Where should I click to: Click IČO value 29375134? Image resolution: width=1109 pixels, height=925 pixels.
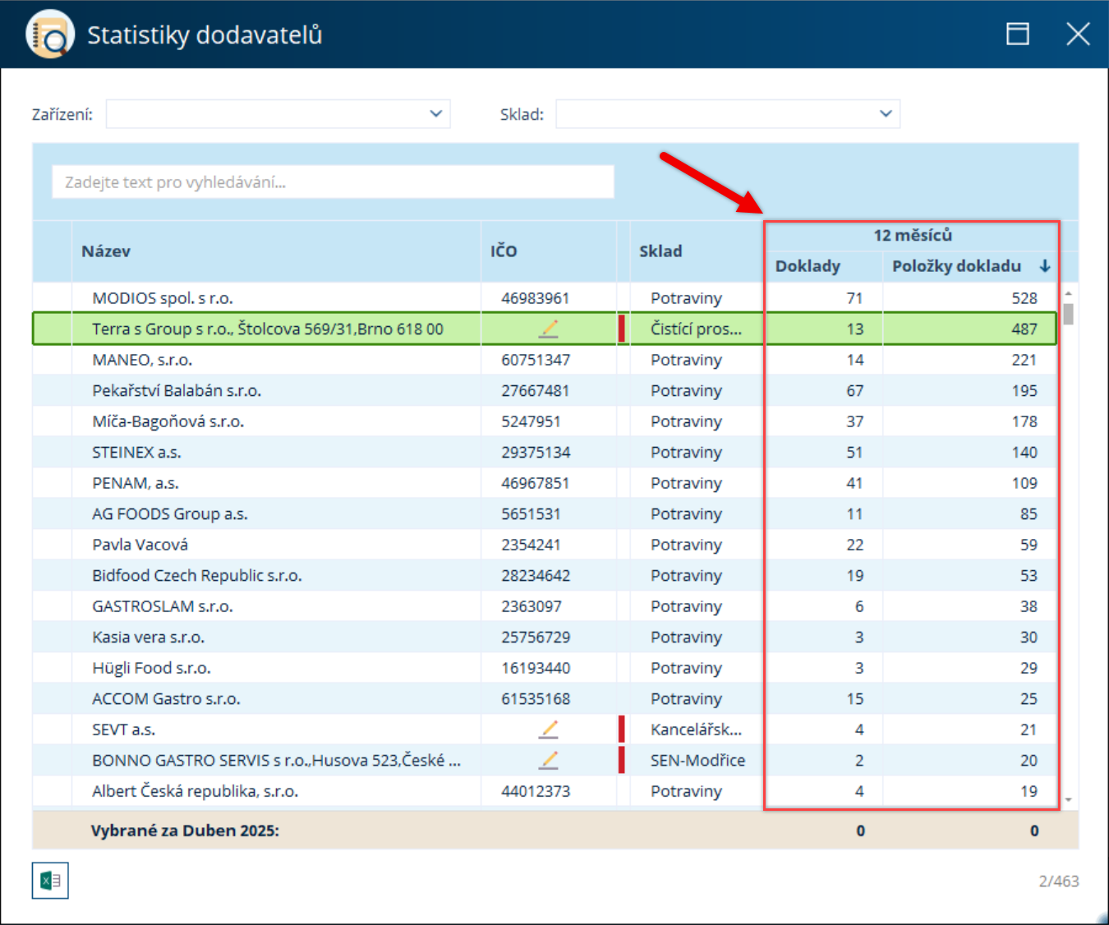536,452
